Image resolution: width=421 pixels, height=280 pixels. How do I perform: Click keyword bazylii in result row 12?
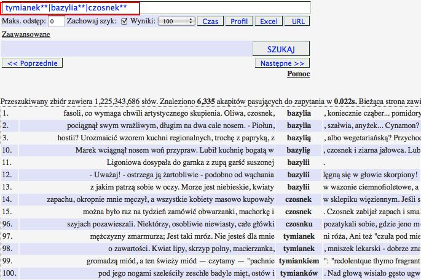[x=298, y=175]
